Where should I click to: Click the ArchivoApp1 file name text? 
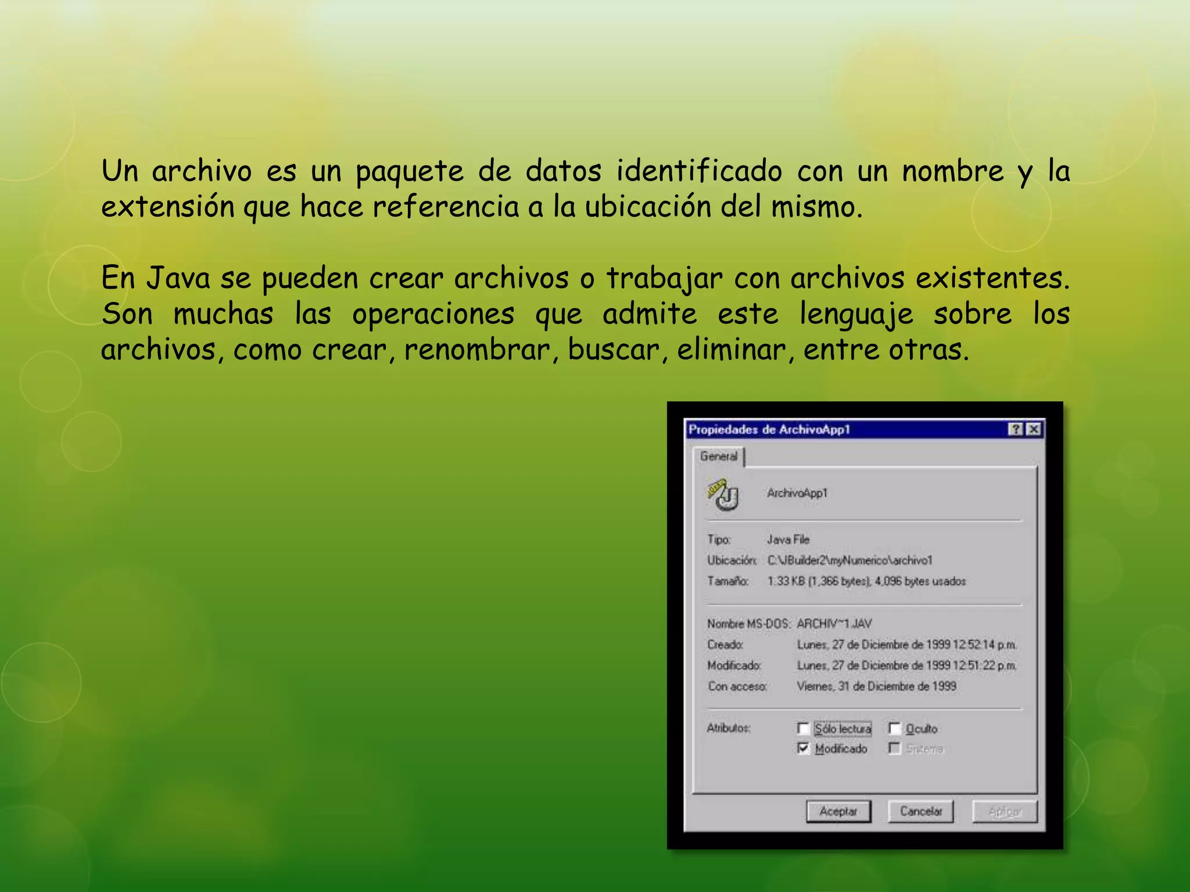[797, 493]
